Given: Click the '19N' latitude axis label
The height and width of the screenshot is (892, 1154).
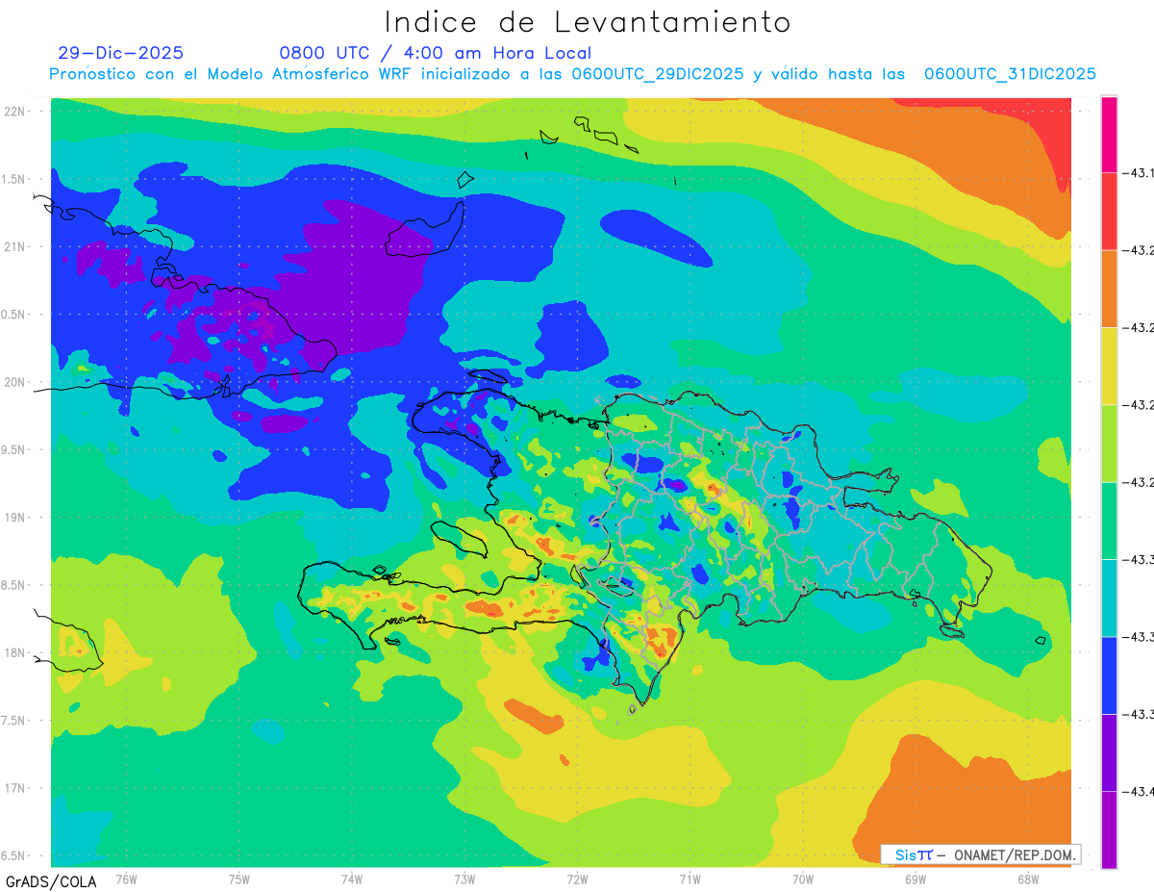Looking at the screenshot, I should click(x=16, y=518).
